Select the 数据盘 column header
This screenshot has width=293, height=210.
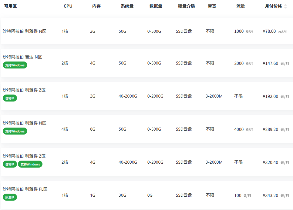tap(156, 6)
